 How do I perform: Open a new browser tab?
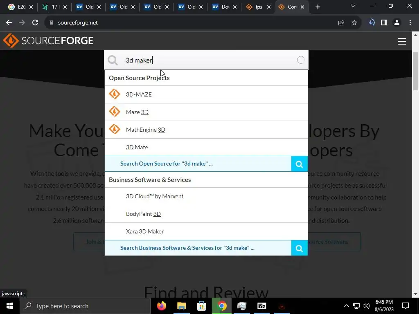point(318,7)
